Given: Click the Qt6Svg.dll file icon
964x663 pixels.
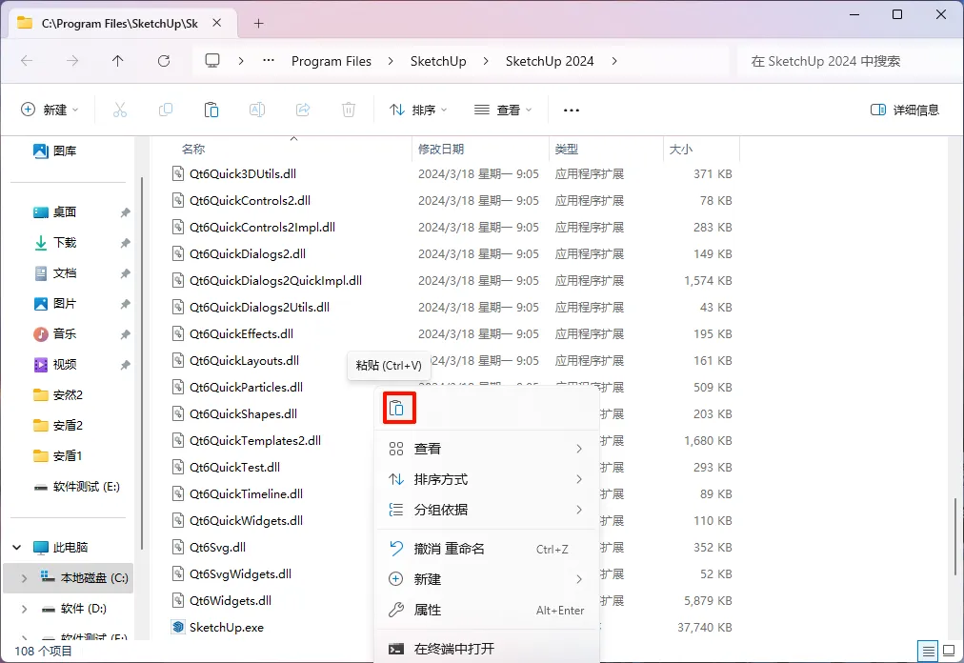Looking at the screenshot, I should 178,548.
